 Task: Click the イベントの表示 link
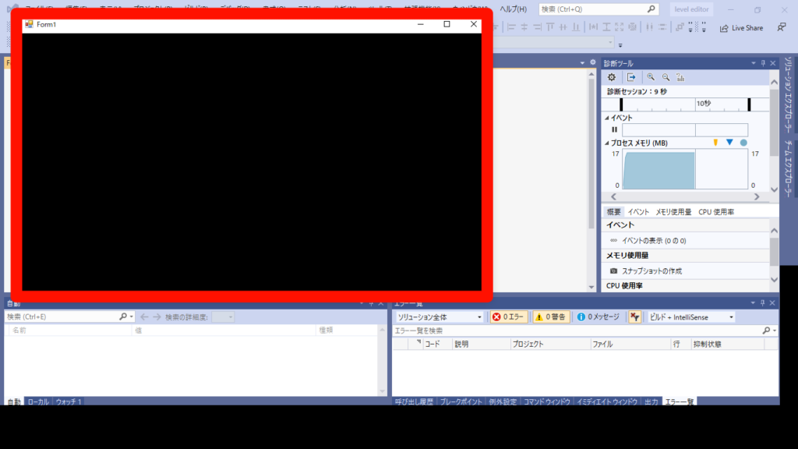653,241
